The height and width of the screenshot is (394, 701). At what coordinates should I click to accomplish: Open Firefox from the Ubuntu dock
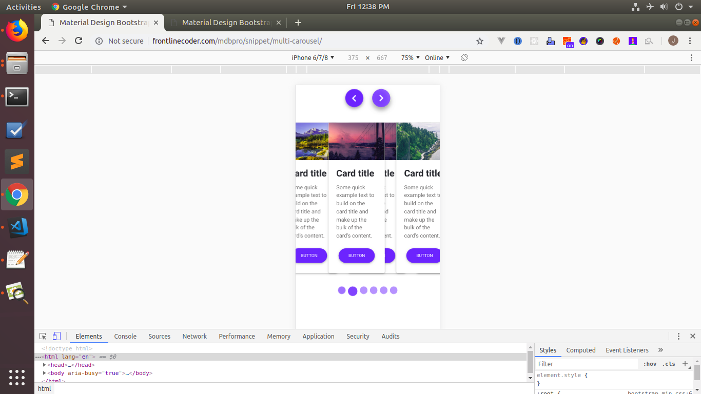point(17,31)
